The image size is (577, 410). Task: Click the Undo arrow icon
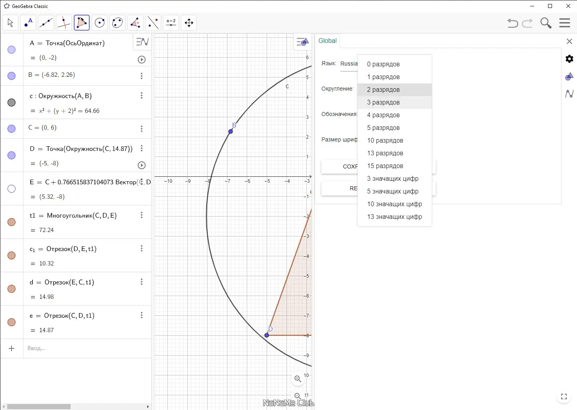point(512,23)
